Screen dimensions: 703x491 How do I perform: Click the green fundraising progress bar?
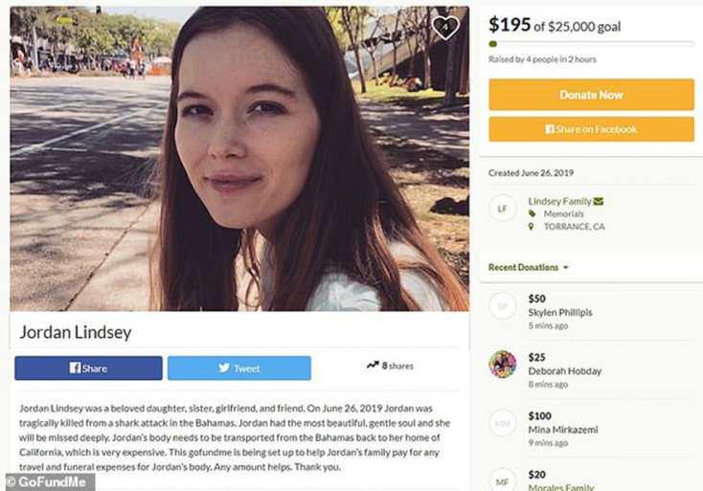click(591, 44)
